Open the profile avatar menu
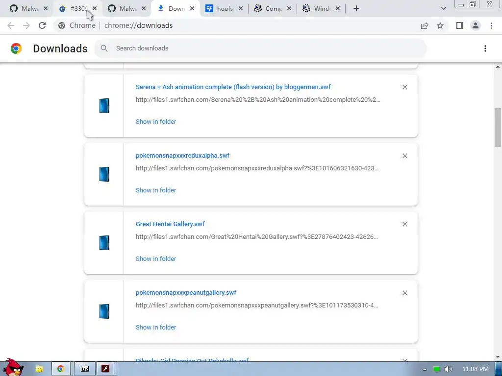502x376 pixels. pyautogui.click(x=476, y=25)
